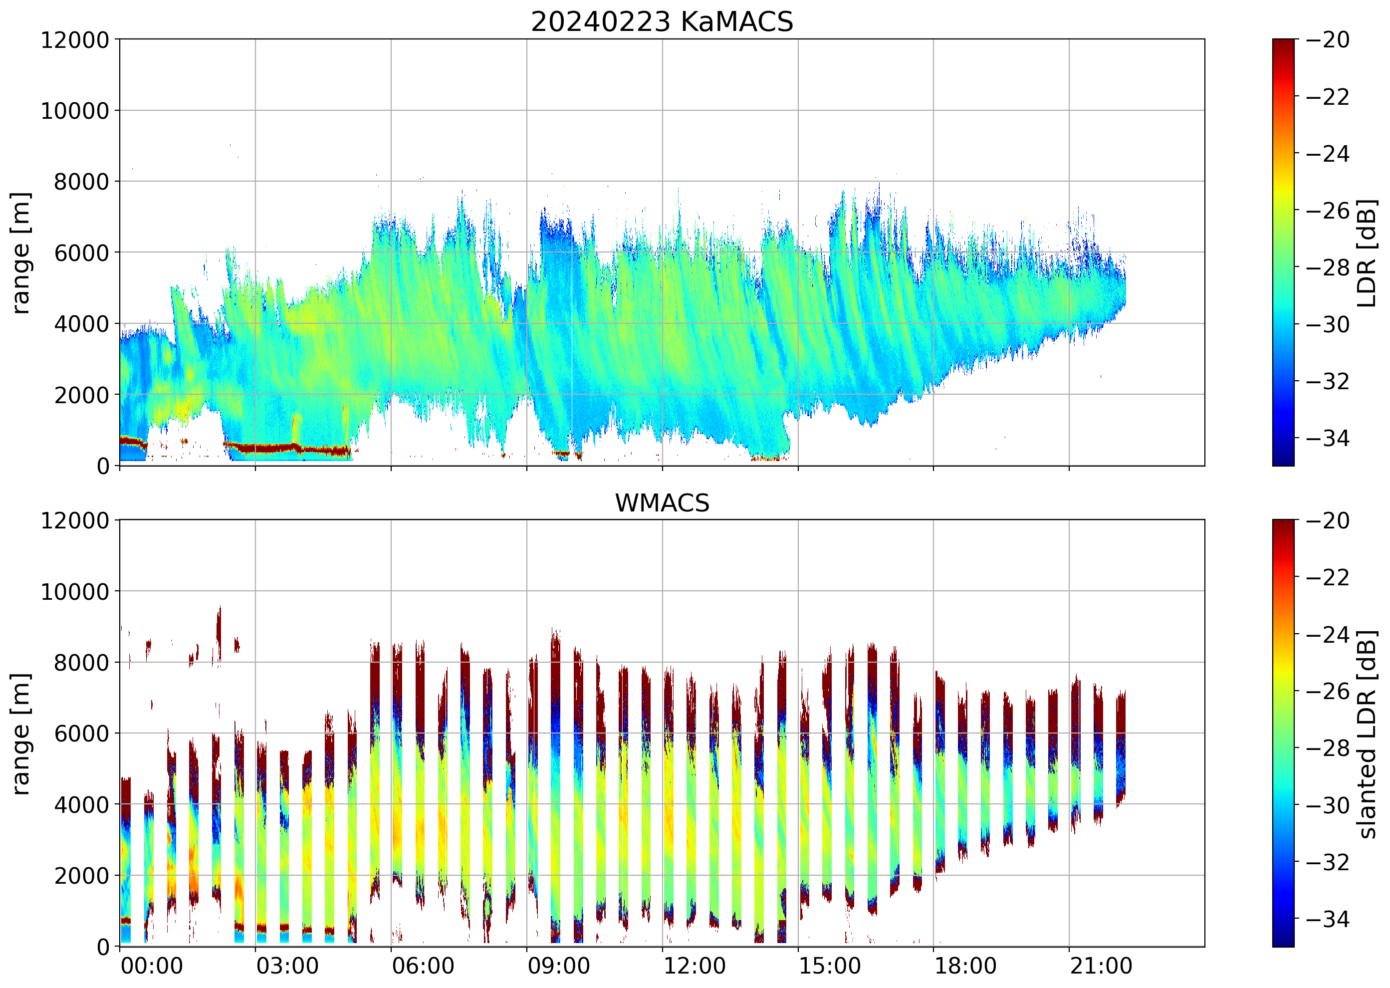Screen dimensions: 1390x988
Task: Click the WMACS subplot title
Action: pos(662,503)
